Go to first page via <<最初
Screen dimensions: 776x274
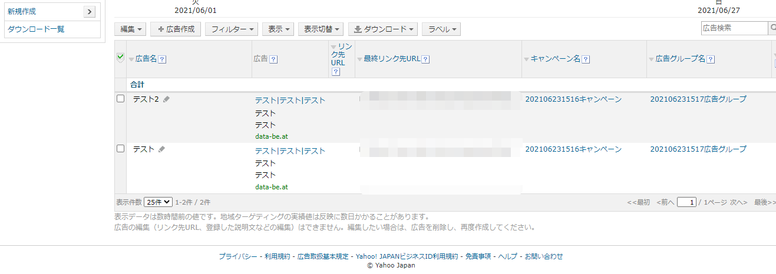(x=638, y=202)
